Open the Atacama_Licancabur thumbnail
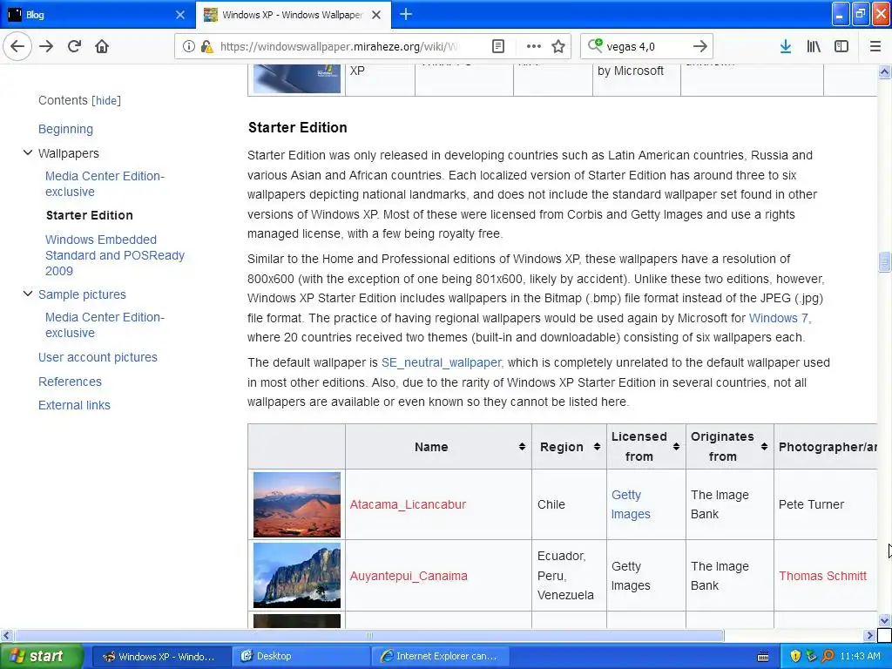 [x=297, y=504]
